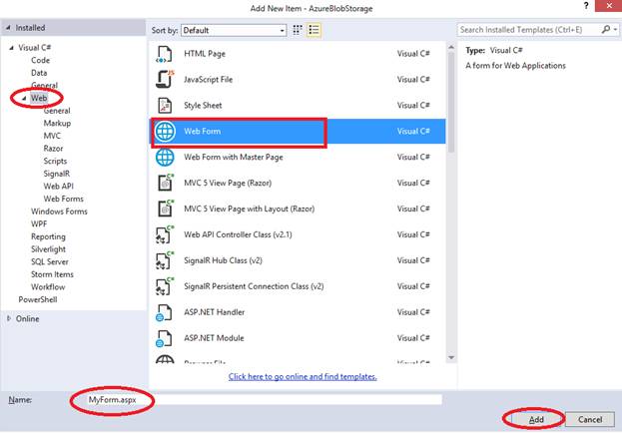
Task: Select Markup under Web
Action: click(x=57, y=124)
